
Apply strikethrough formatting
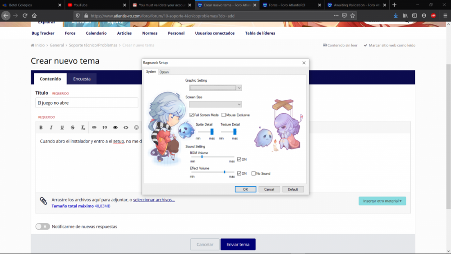click(x=73, y=128)
